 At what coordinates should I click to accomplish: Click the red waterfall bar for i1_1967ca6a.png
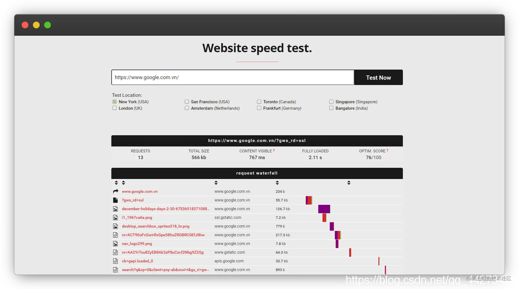[324, 218]
